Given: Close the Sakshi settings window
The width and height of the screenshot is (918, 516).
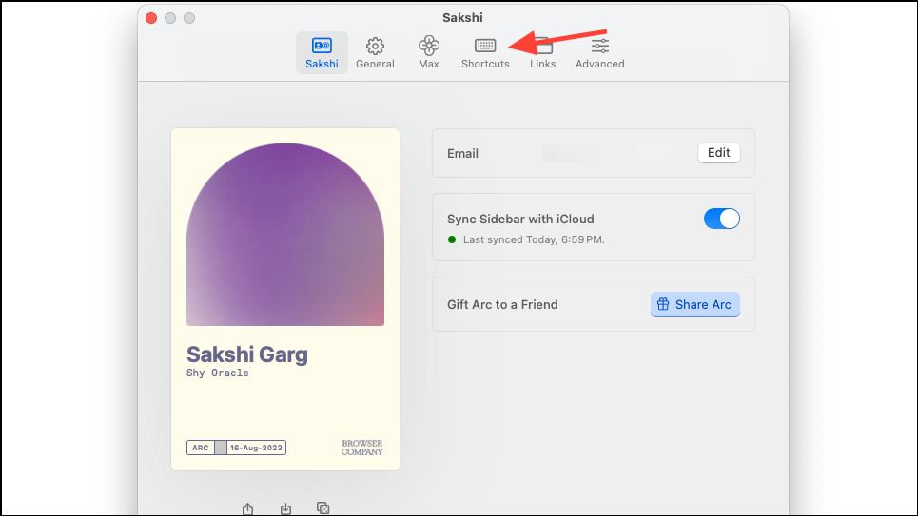Looking at the screenshot, I should coord(151,18).
